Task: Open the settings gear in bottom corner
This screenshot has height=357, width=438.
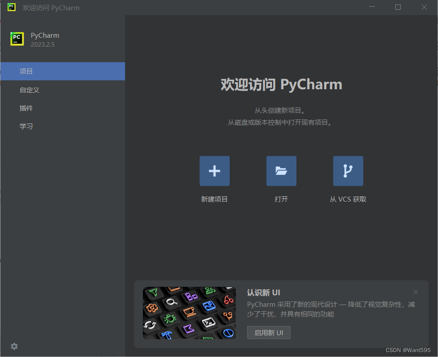Action: [14, 346]
